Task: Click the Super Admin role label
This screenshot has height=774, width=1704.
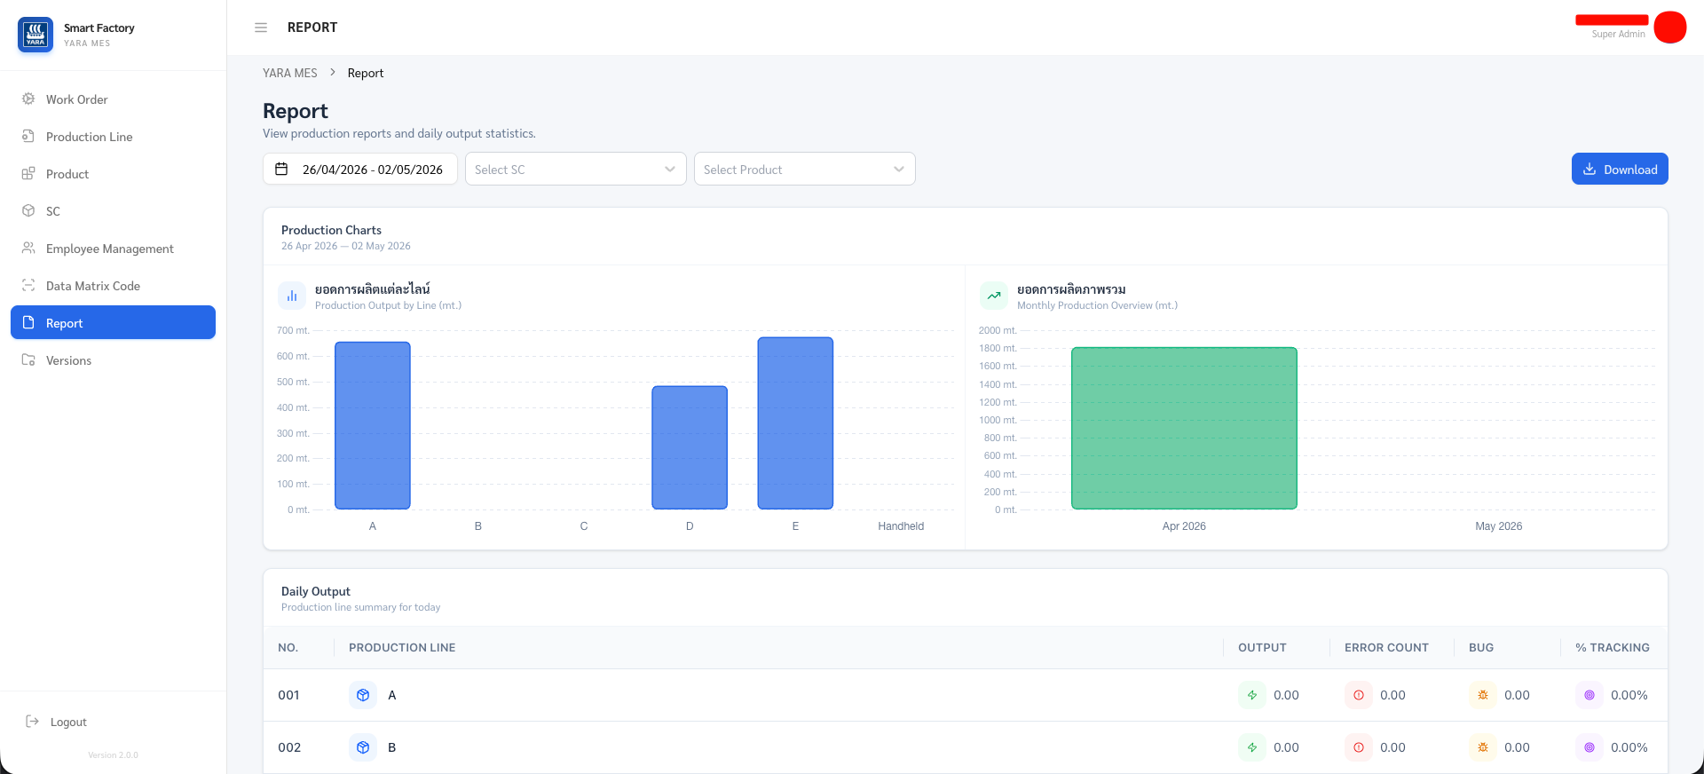Action: [x=1618, y=35]
